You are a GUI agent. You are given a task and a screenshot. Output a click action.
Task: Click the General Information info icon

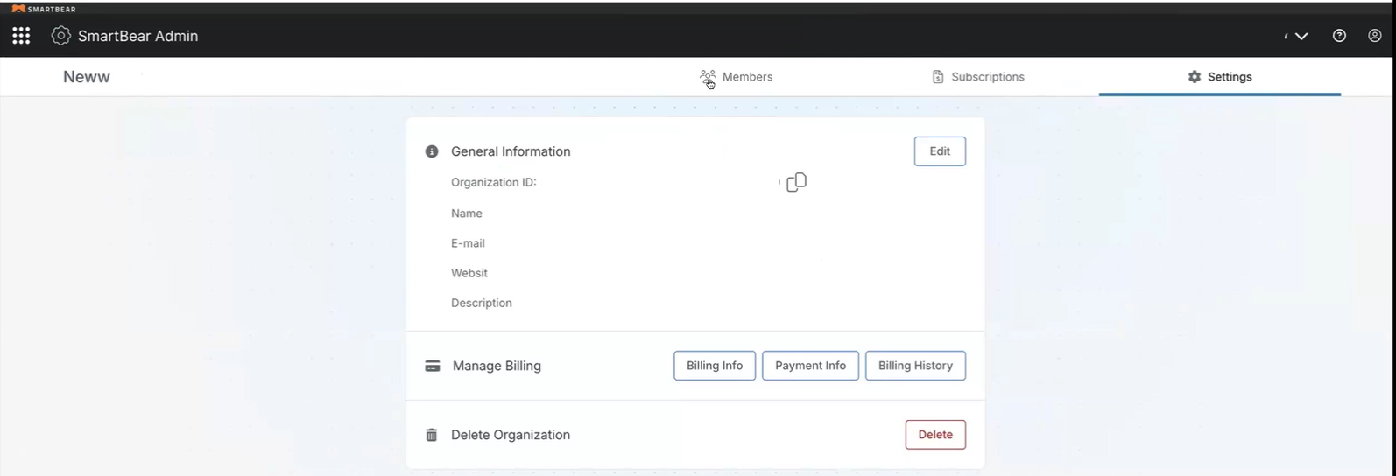pos(432,151)
